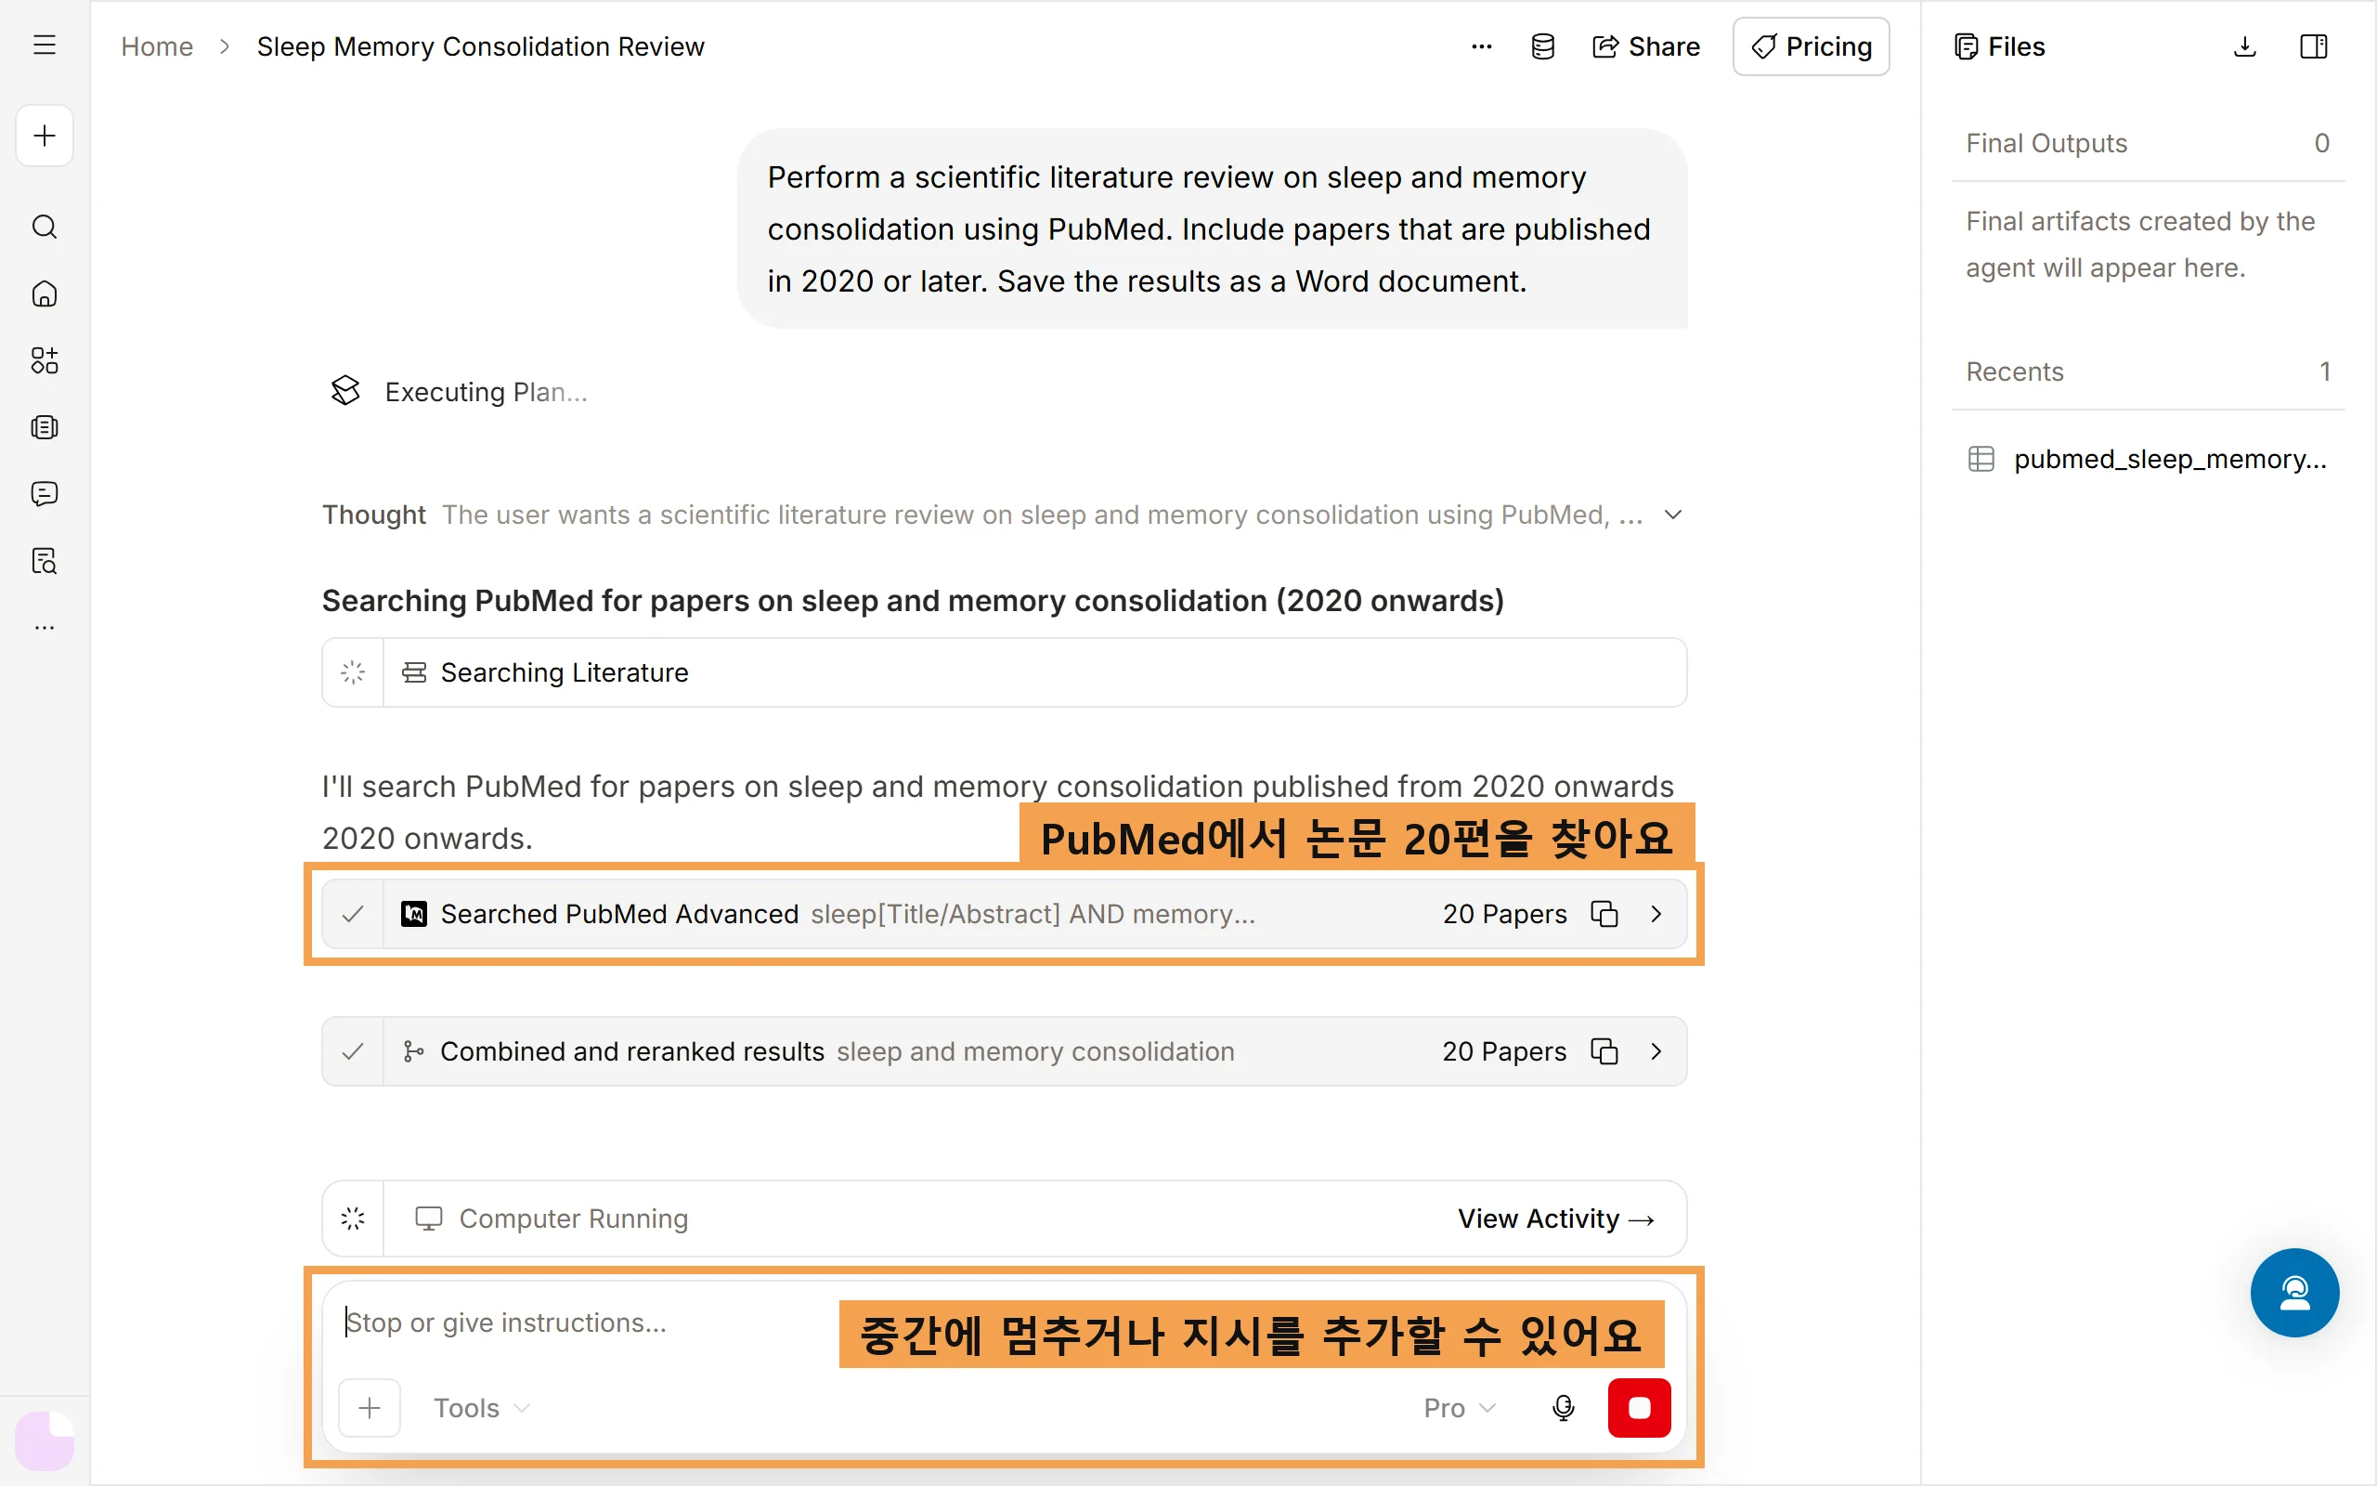
Task: Open search from the left sidebar
Action: [45, 227]
